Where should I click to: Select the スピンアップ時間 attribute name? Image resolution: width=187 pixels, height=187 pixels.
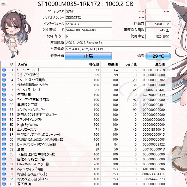click(28, 75)
